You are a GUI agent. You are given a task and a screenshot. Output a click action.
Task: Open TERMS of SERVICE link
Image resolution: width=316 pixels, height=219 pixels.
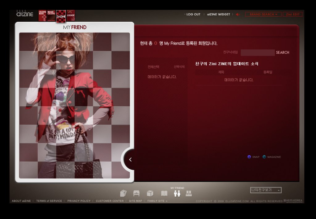pyautogui.click(x=49, y=201)
